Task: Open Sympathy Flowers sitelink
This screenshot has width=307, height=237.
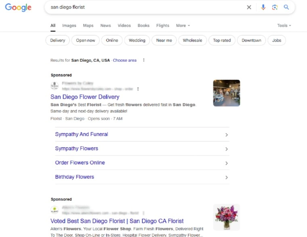Action: 77,148
